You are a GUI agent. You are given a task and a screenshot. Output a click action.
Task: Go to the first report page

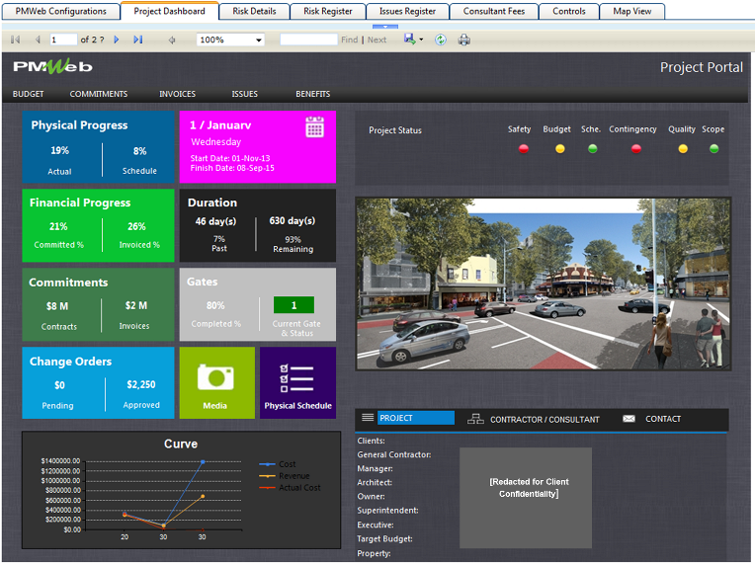[x=16, y=40]
